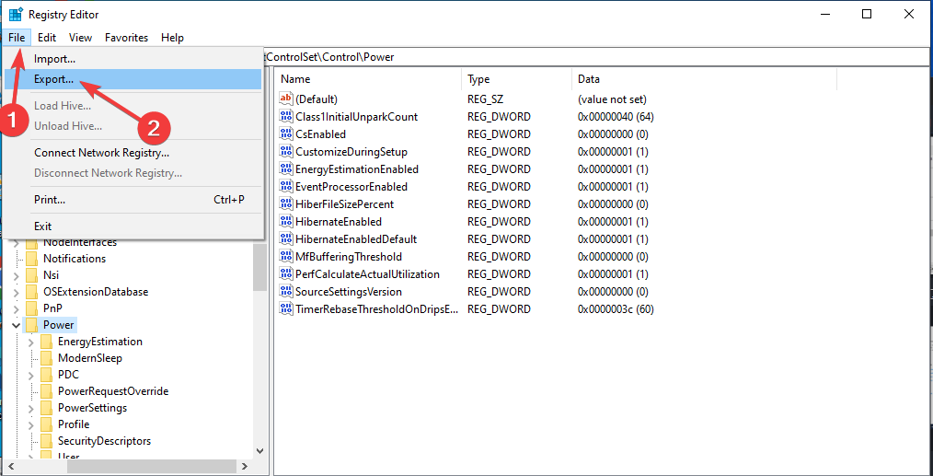Image resolution: width=933 pixels, height=476 pixels.
Task: Click the EnergyEstimationEnabled DWORD icon
Action: click(286, 168)
